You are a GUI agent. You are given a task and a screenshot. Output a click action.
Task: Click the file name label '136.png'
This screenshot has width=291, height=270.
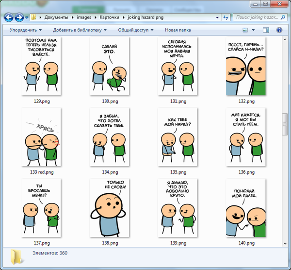[x=246, y=172]
